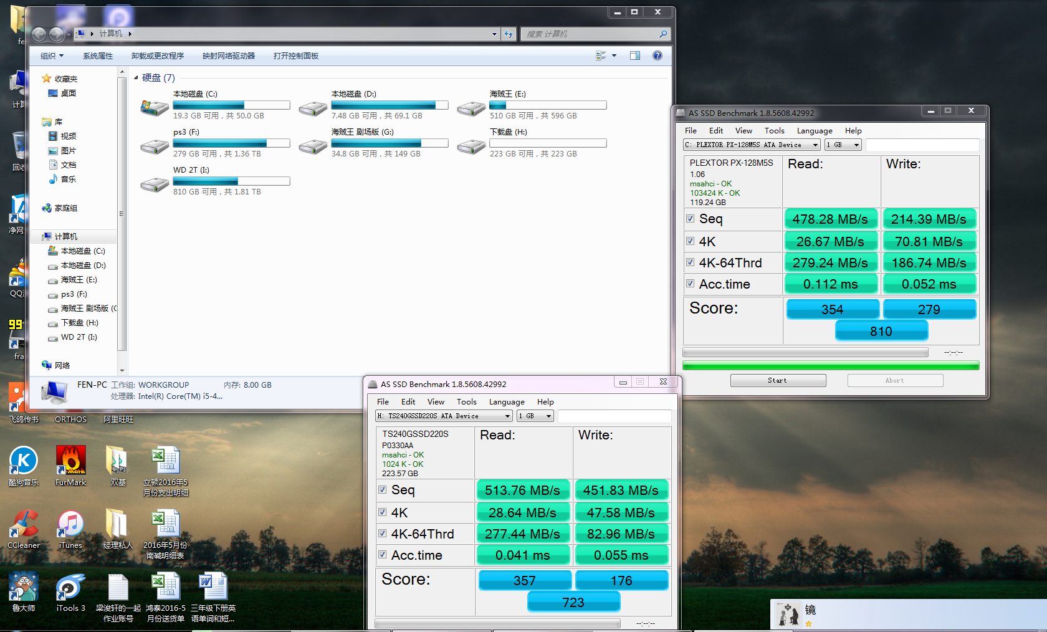Screen dimensions: 1047x632
Task: Toggle 4K checkbox in PLEXTOR benchmark window
Action: (690, 241)
